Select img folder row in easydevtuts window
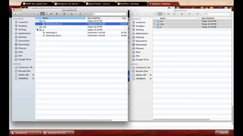The width and height of the screenshot is (243, 136). [82, 27]
